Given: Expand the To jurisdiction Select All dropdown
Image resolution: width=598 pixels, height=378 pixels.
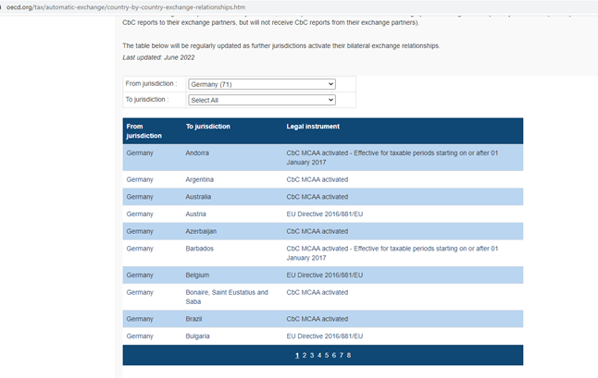Looking at the screenshot, I should pyautogui.click(x=262, y=100).
